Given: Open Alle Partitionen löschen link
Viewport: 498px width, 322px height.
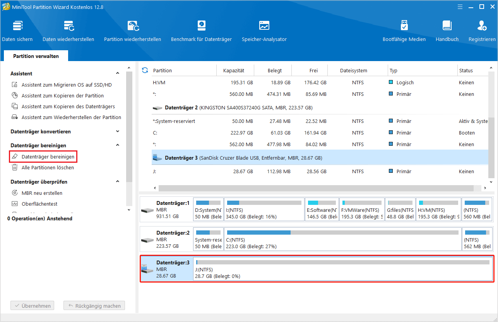Looking at the screenshot, I should 48,167.
